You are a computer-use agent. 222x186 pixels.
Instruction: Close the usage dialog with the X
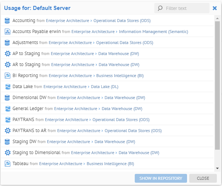[x=215, y=8]
